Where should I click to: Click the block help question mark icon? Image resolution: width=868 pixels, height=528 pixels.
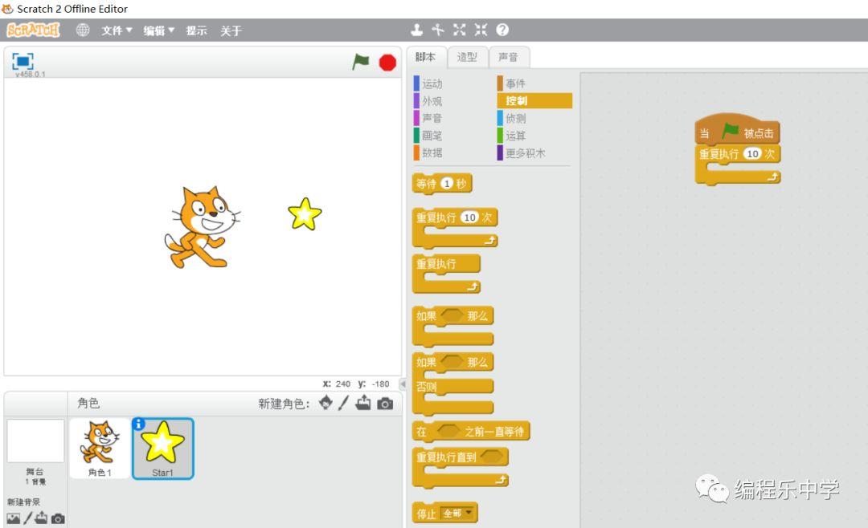click(x=502, y=30)
